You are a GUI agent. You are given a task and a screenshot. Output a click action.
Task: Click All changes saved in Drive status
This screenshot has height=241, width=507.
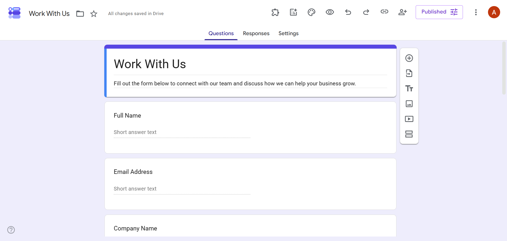pos(136,13)
